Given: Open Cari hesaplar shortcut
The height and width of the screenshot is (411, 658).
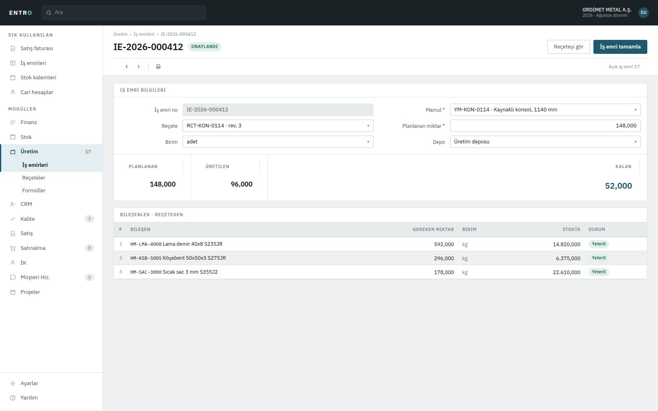Looking at the screenshot, I should coord(51,92).
